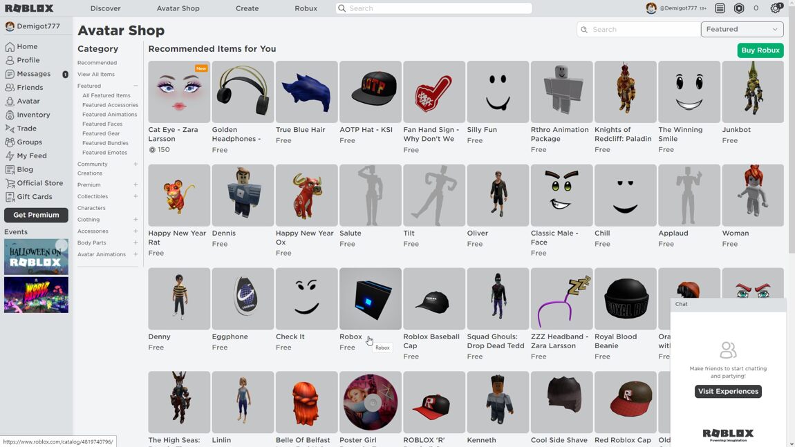Open AOTP Hat - KSI thumbnail
The height and width of the screenshot is (447, 795).
370,92
